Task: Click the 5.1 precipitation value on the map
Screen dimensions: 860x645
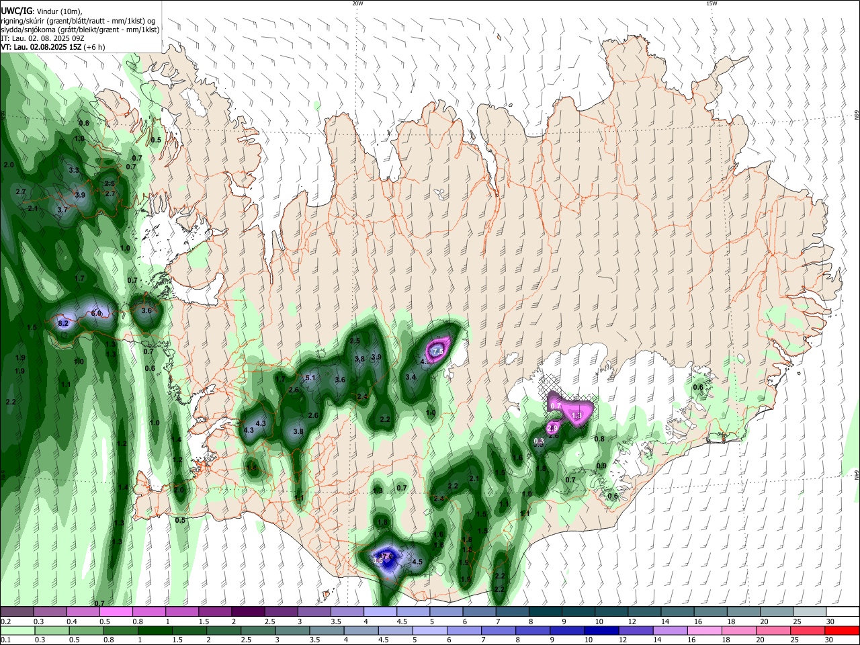Action: pyautogui.click(x=310, y=378)
